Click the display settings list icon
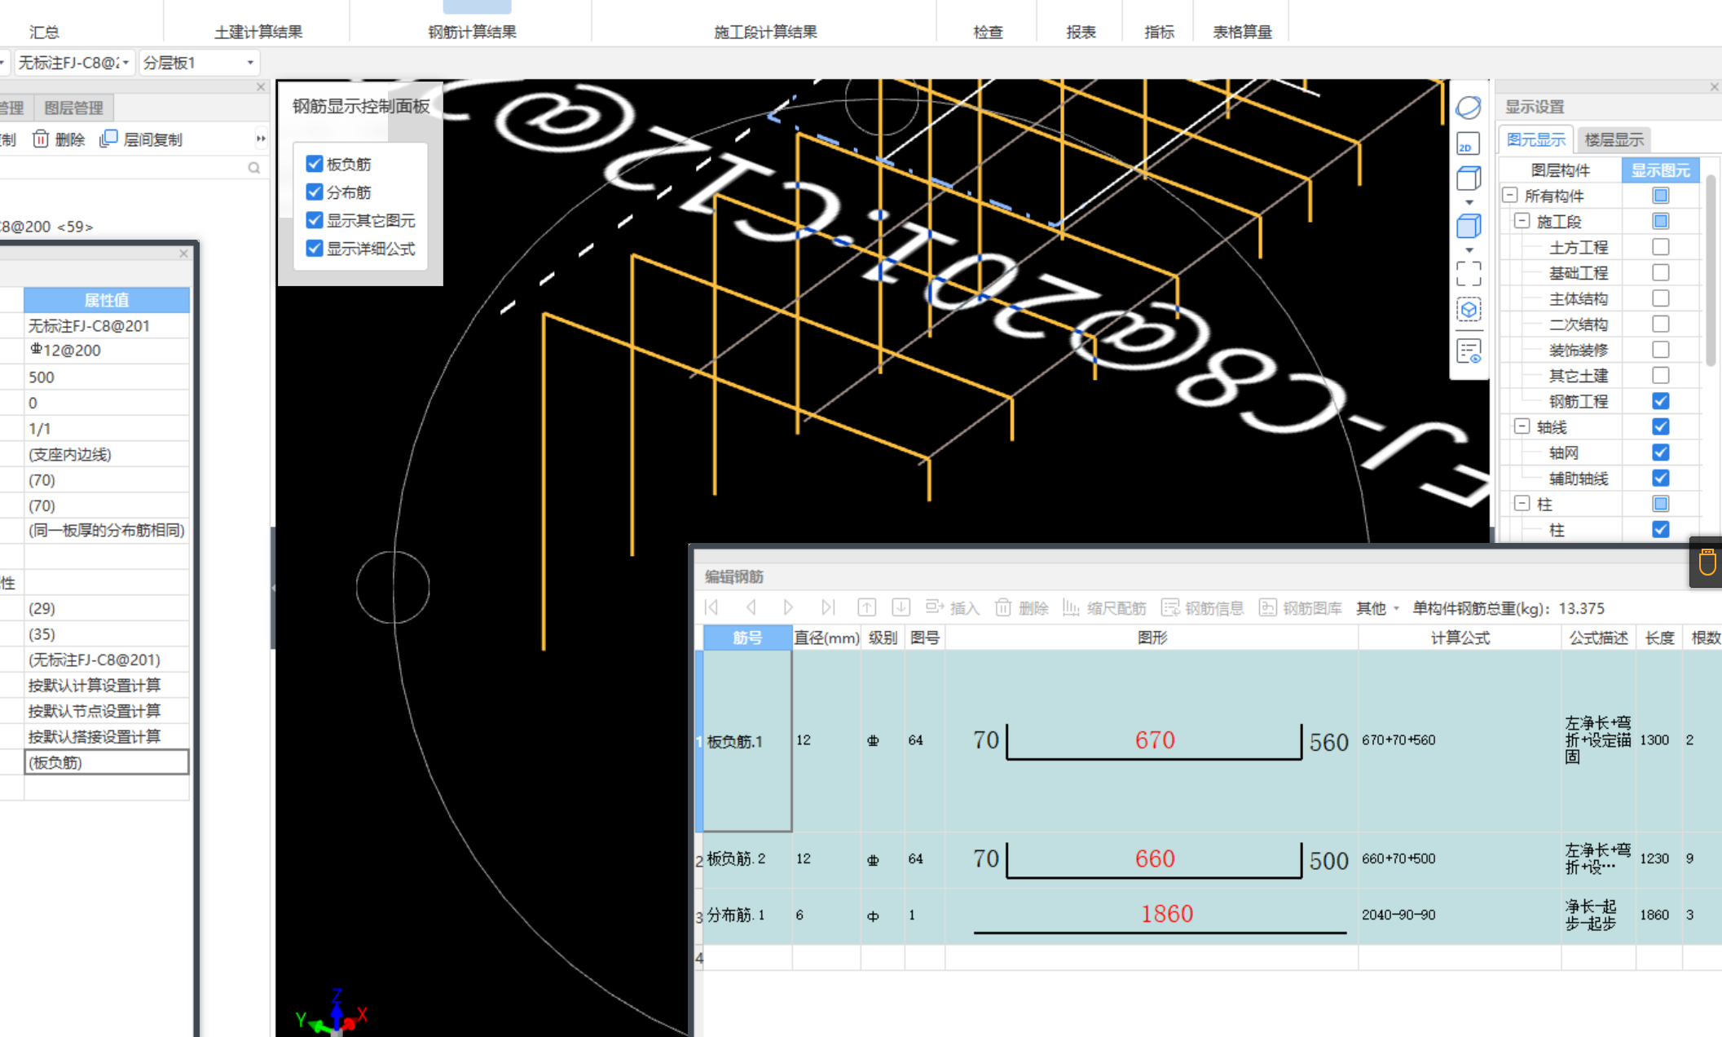The image size is (1722, 1037). [x=1469, y=351]
